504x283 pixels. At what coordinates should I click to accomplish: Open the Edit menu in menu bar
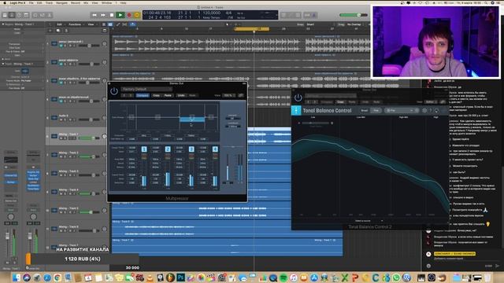pyautogui.click(x=39, y=2)
